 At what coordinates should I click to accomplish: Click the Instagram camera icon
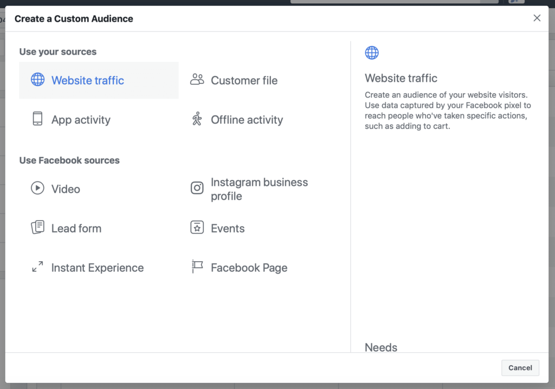(x=197, y=188)
